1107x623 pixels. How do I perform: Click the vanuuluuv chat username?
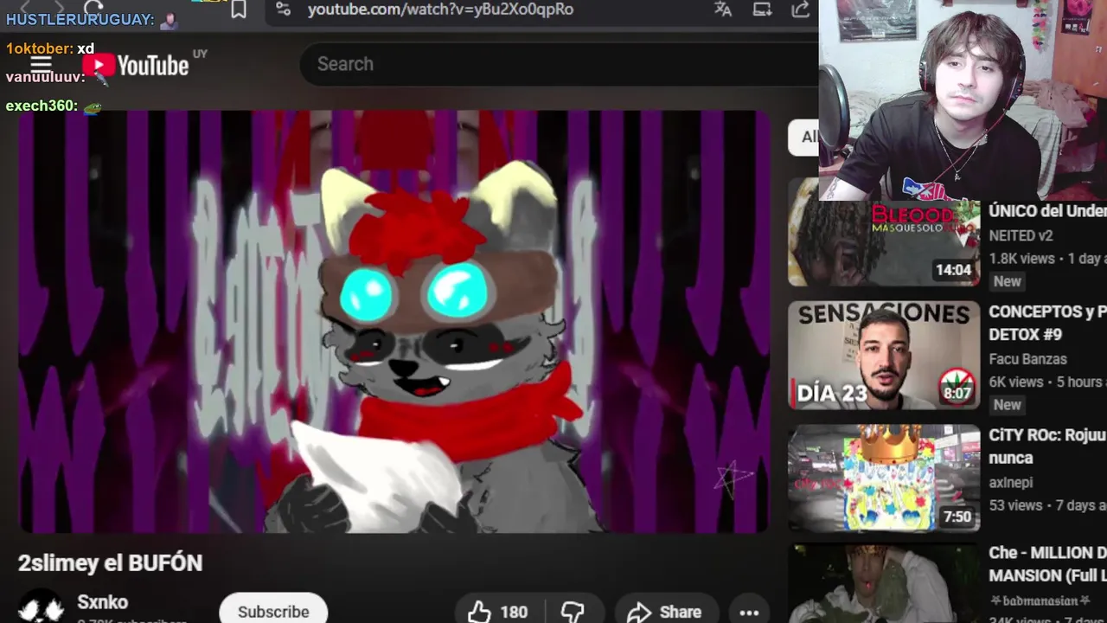(46, 77)
